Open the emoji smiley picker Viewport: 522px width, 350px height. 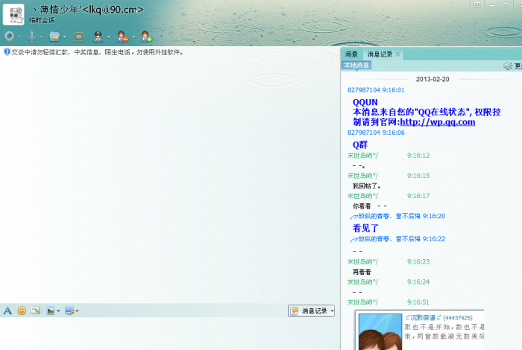pyautogui.click(x=22, y=311)
